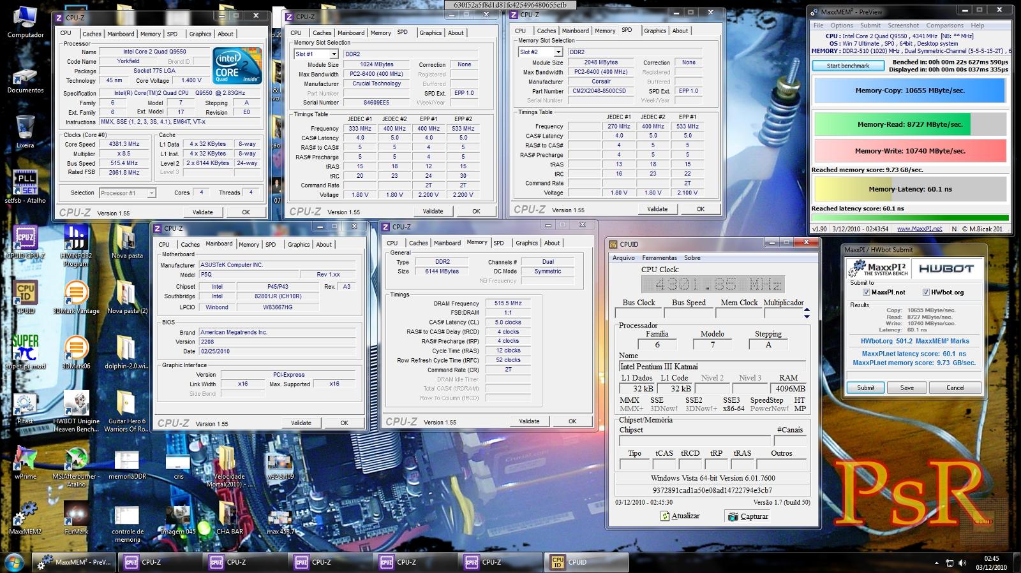The width and height of the screenshot is (1021, 573).
Task: Click the Memory-Latency yellow result bar
Action: [909, 189]
